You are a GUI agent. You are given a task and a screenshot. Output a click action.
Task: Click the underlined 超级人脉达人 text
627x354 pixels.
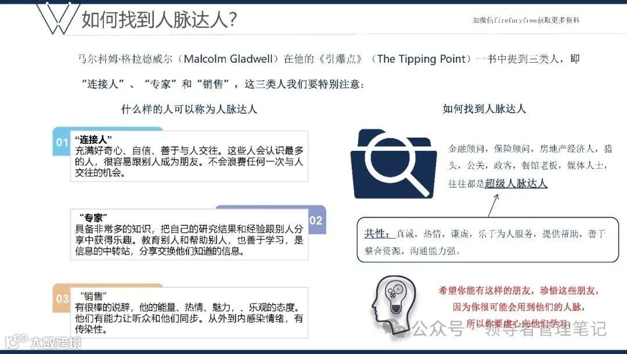(x=516, y=183)
